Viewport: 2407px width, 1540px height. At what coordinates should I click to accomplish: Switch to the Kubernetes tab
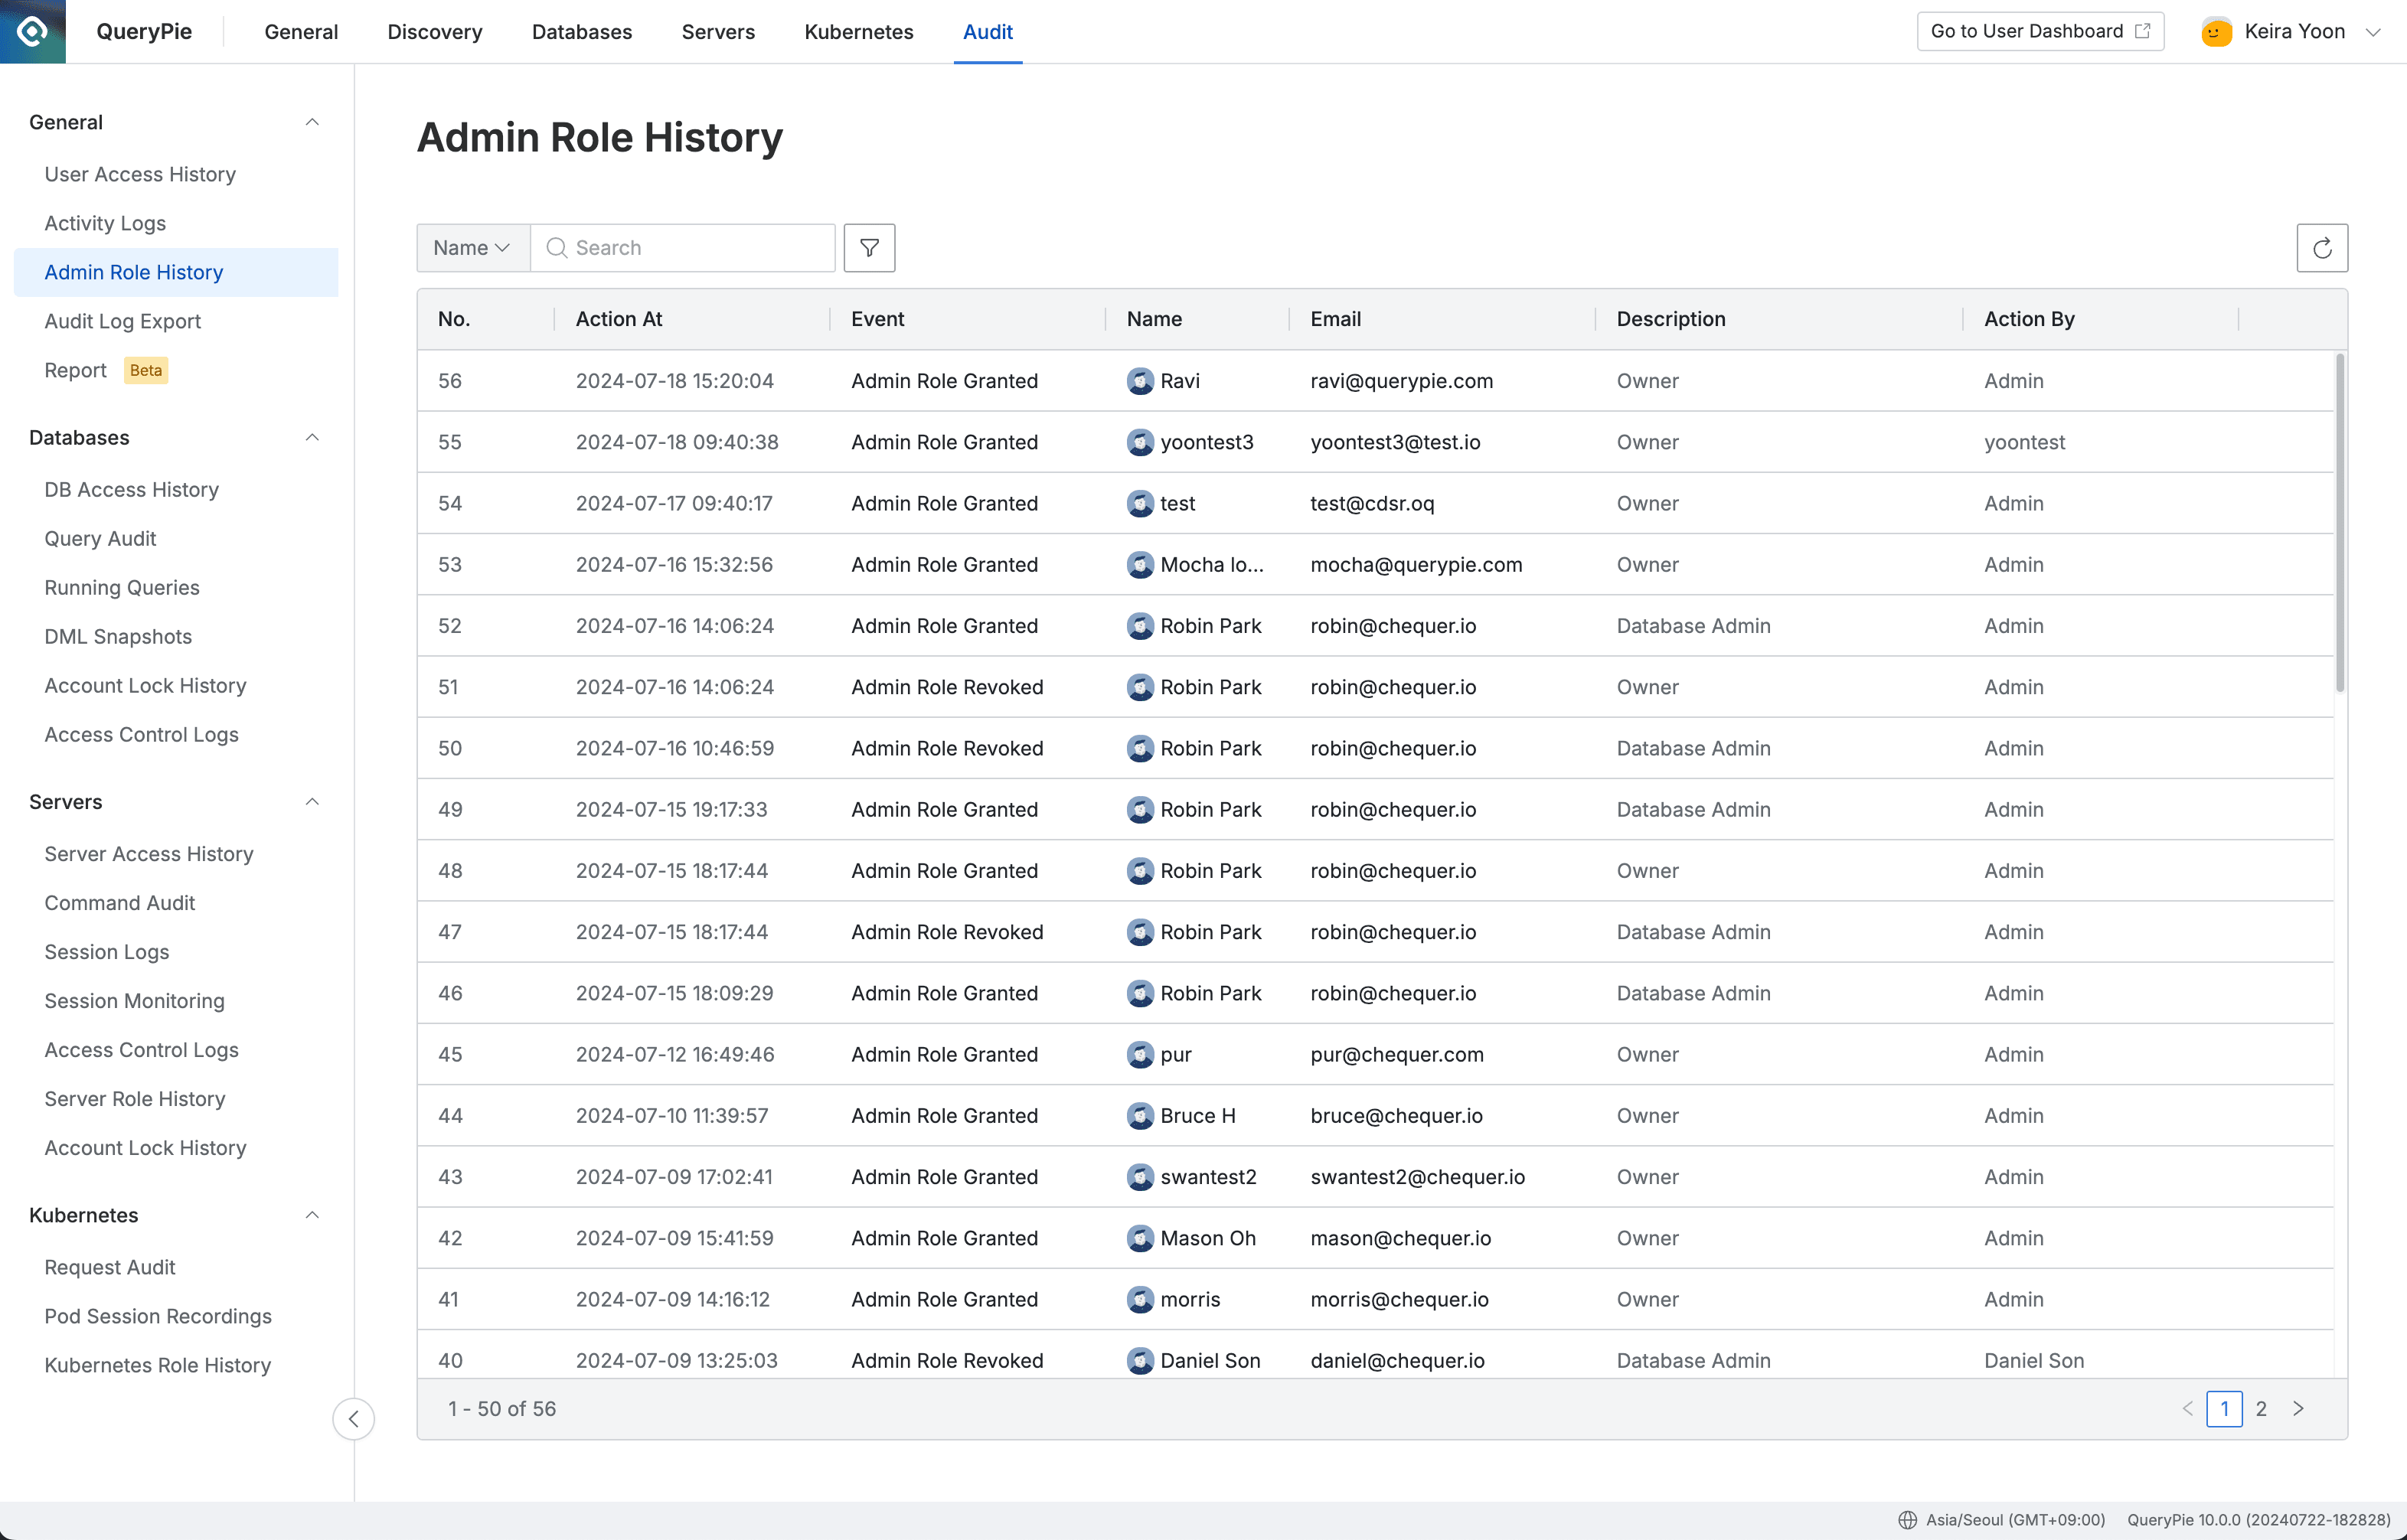(858, 31)
